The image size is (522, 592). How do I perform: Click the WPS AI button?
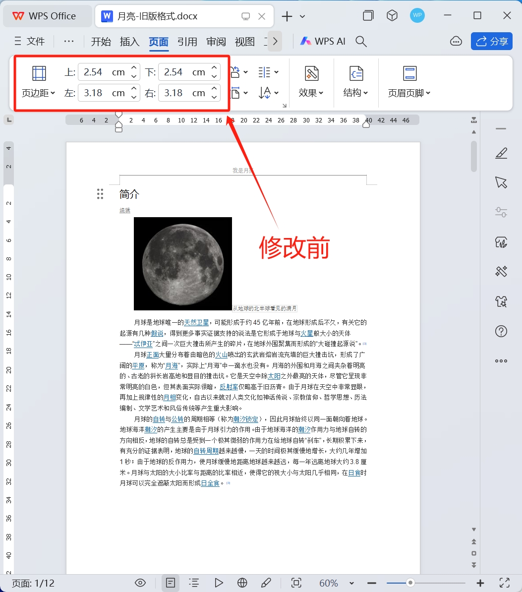pos(323,42)
